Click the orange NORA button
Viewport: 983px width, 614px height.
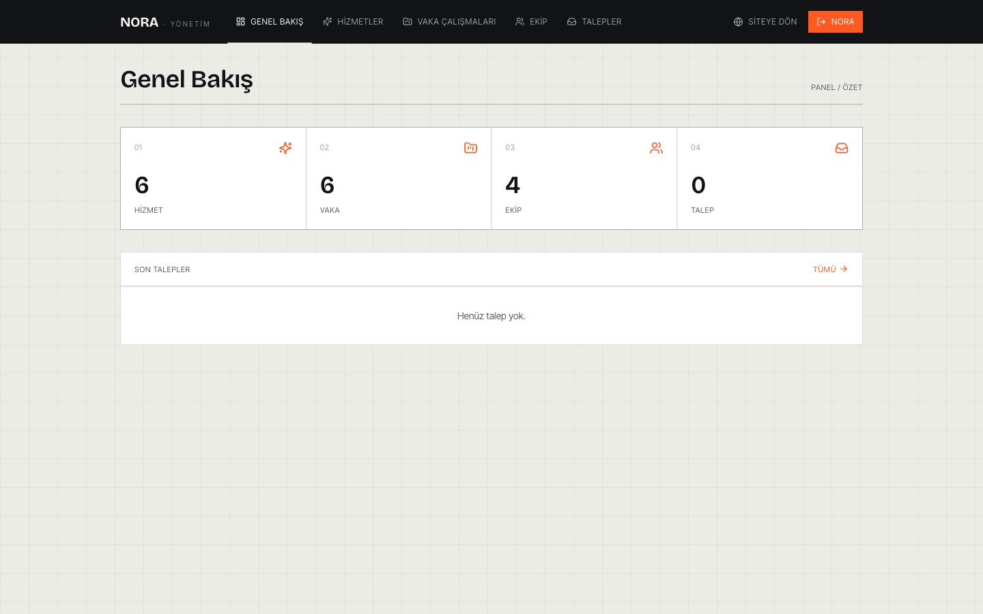point(836,22)
